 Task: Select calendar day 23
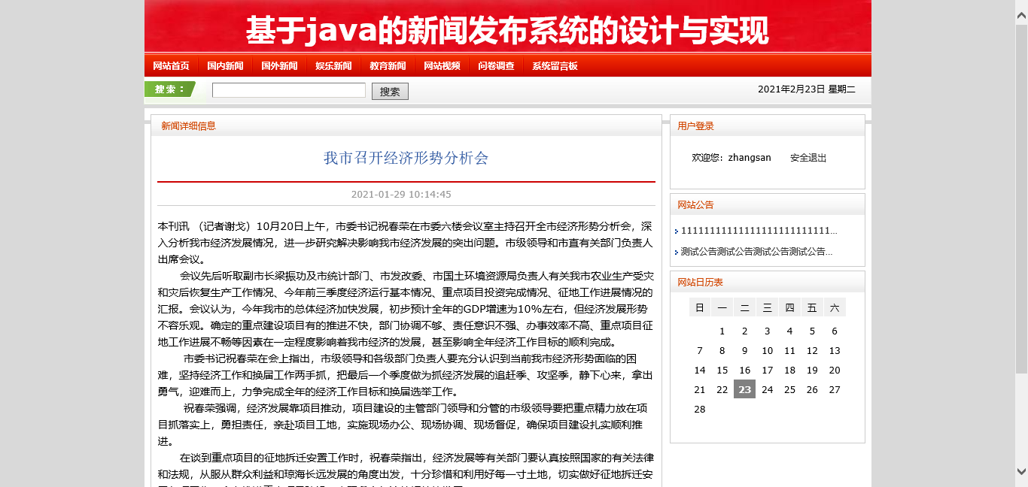click(x=744, y=389)
